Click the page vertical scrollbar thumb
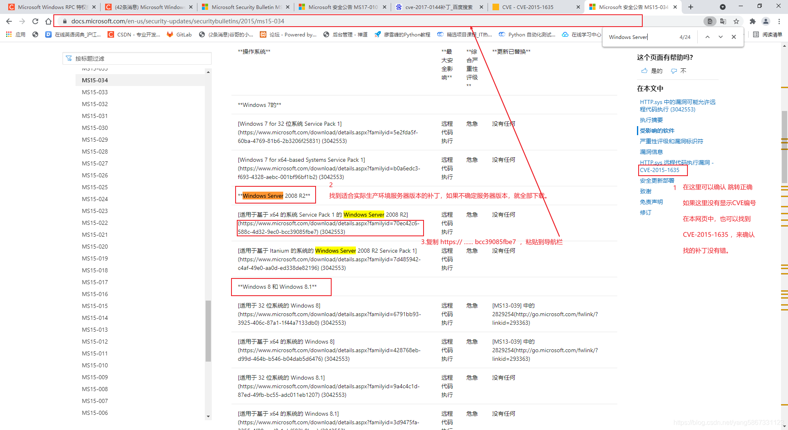This screenshot has height=430, width=788. point(784,147)
